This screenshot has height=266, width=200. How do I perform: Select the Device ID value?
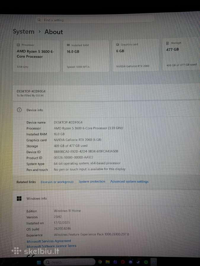(x=86, y=151)
